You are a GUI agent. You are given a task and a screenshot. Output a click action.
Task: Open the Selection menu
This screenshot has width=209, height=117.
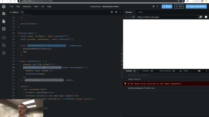point(27,6)
